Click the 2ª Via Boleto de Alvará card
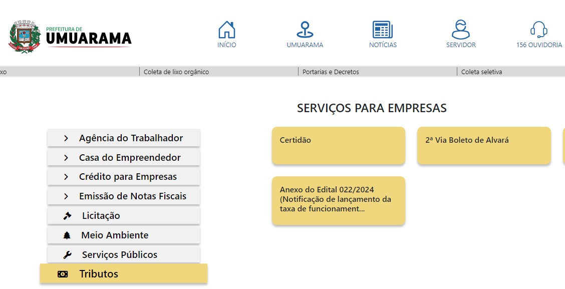This screenshot has height=289, width=565. [483, 145]
